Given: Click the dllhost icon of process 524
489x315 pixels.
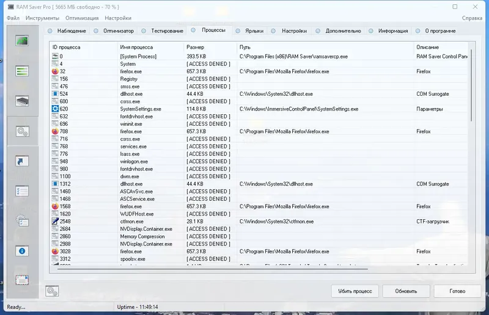Looking at the screenshot, I should click(x=55, y=94).
